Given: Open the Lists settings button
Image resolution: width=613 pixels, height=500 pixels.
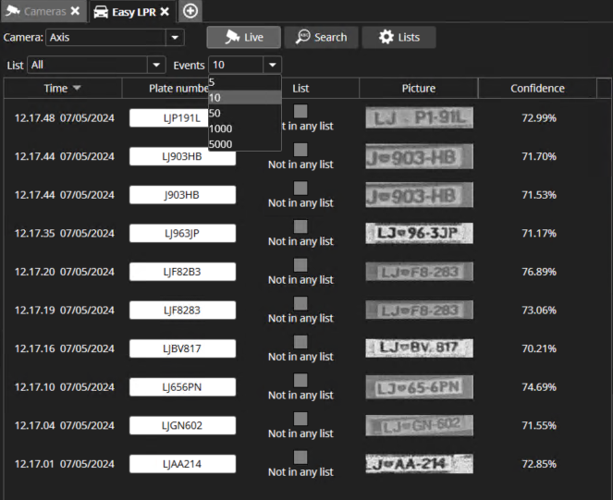Looking at the screenshot, I should click(398, 37).
